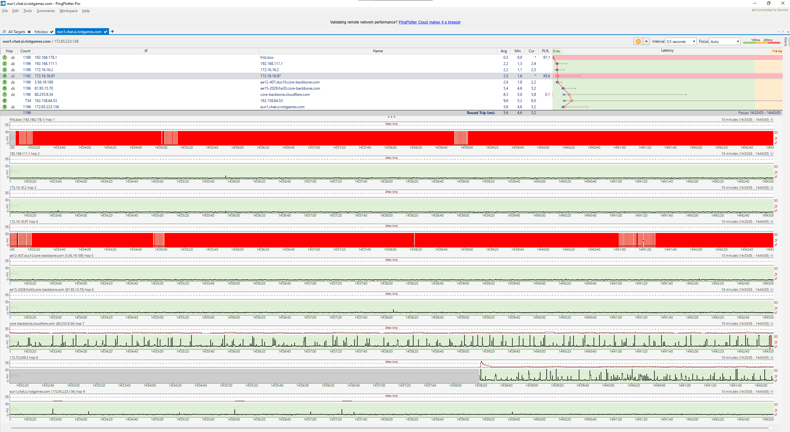
Task: Open the Interval 0,5 seconds dropdown
Action: click(681, 41)
